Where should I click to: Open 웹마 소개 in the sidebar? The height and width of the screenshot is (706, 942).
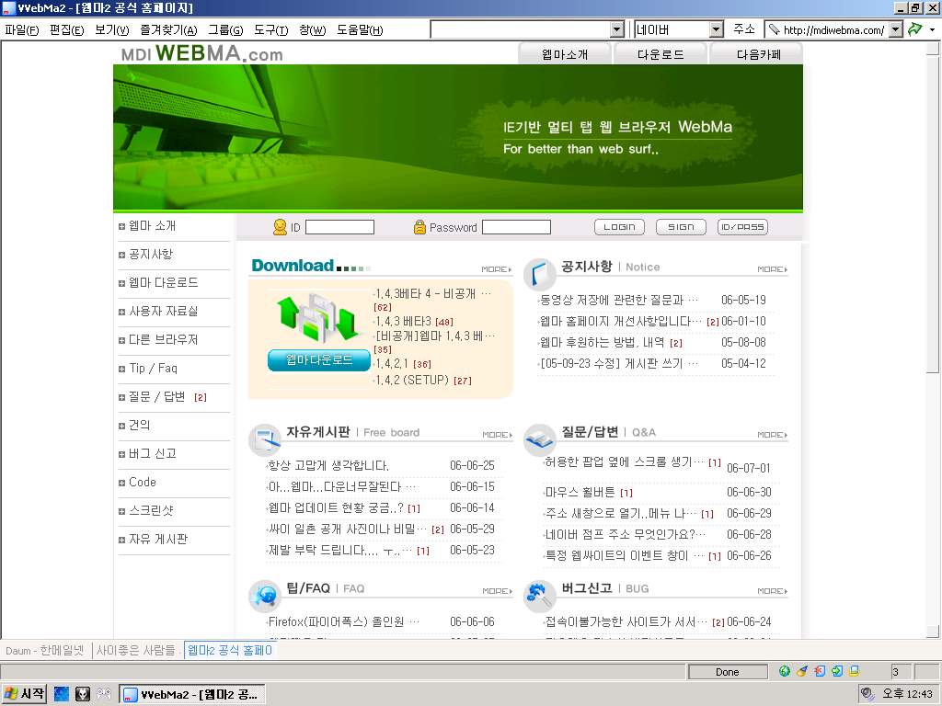[152, 226]
